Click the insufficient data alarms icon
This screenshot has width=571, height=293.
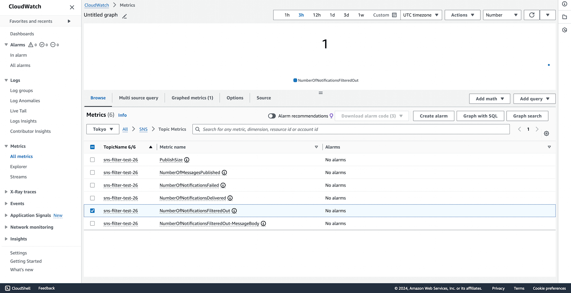point(53,45)
